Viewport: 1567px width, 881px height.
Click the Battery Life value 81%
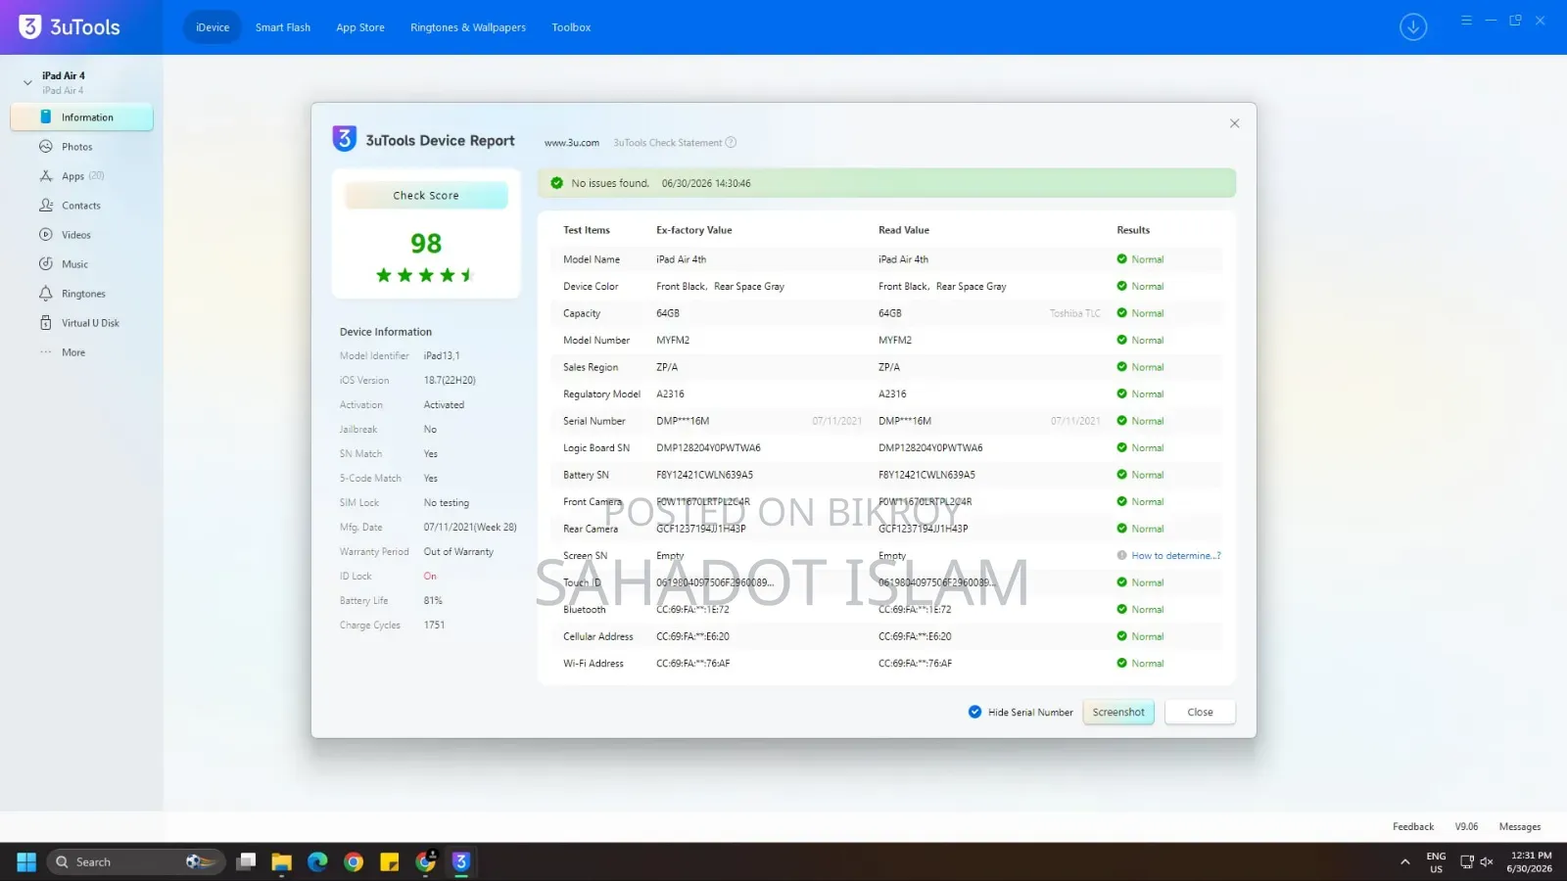click(x=433, y=600)
